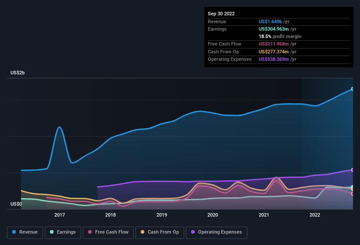Click the Cash From Op label in tooltip

[223, 52]
